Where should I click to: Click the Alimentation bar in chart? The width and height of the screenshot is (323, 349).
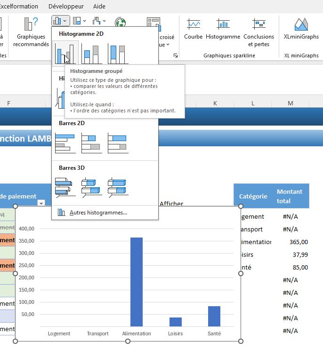click(137, 282)
